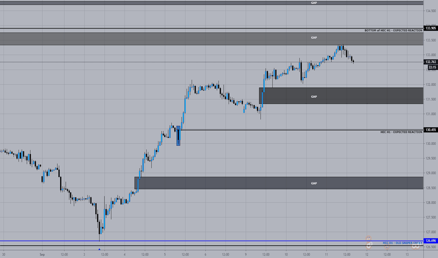
Task: Click the "HEC D1 - OLD SNIPER ENTRY" label
Action: click(x=403, y=243)
